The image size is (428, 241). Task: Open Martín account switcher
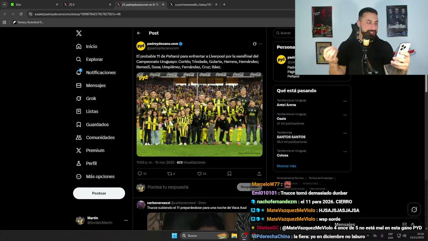[102, 220]
